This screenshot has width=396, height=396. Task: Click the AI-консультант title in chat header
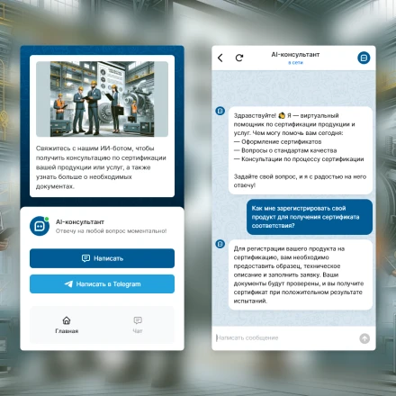[x=295, y=55]
